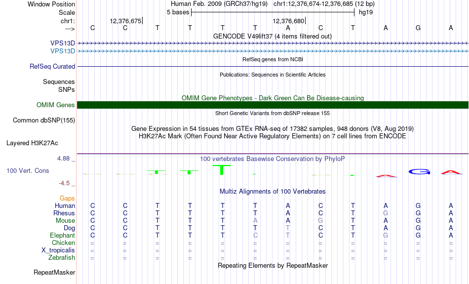This screenshot has width=469, height=284.
Task: Click the Dog species row label
Action: 70,228
